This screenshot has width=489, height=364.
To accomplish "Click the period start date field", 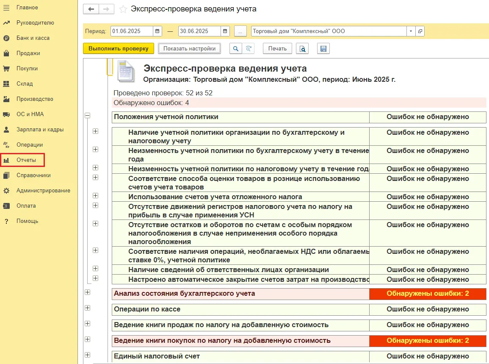I will tap(132, 31).
